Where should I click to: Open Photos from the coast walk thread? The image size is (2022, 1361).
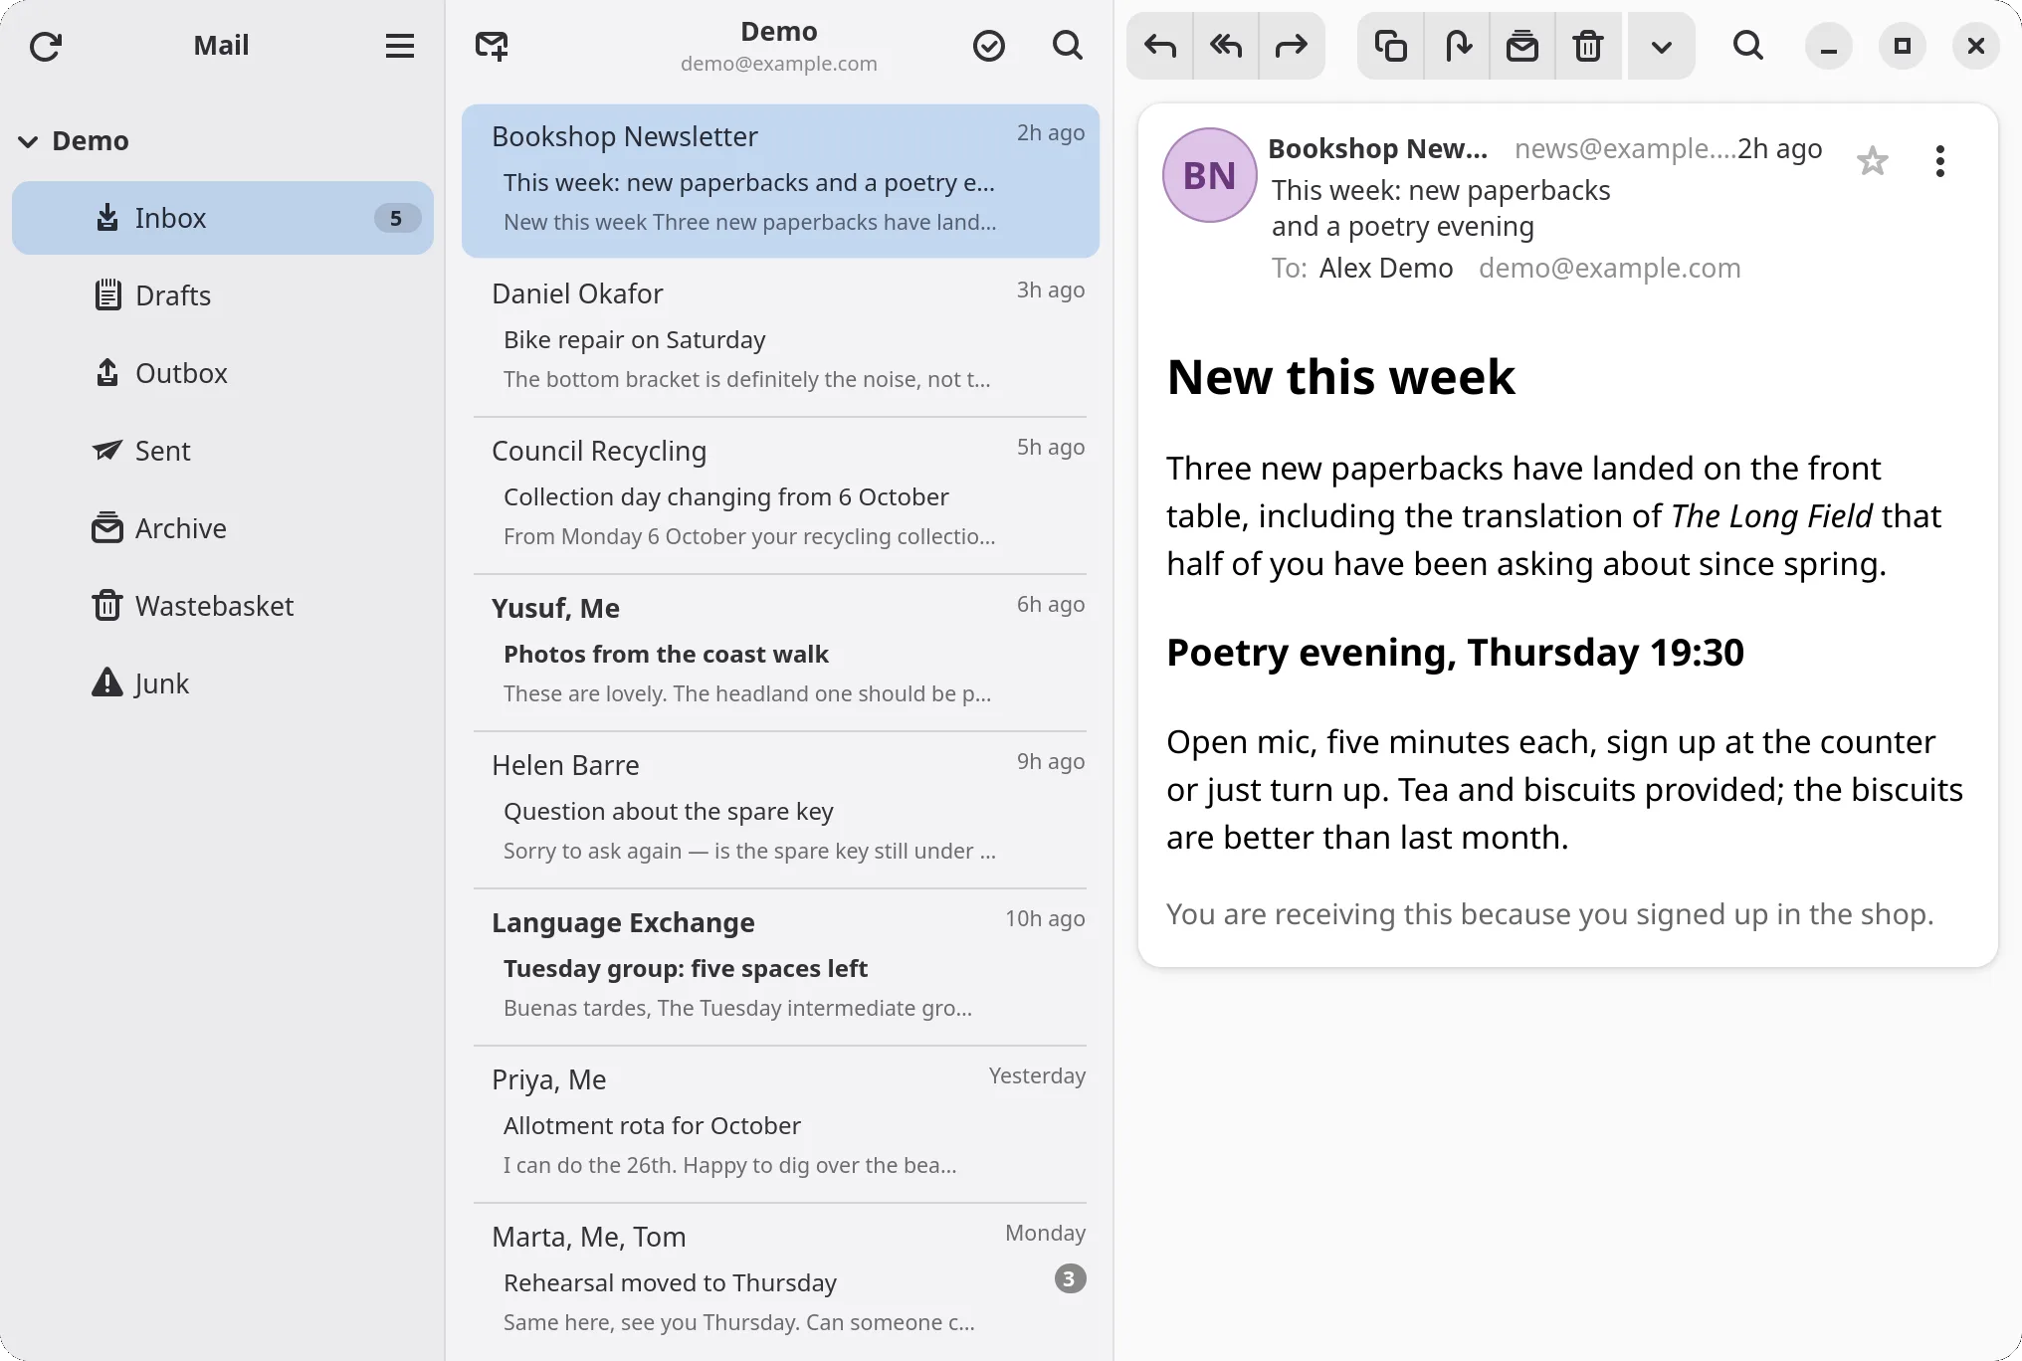pos(780,653)
